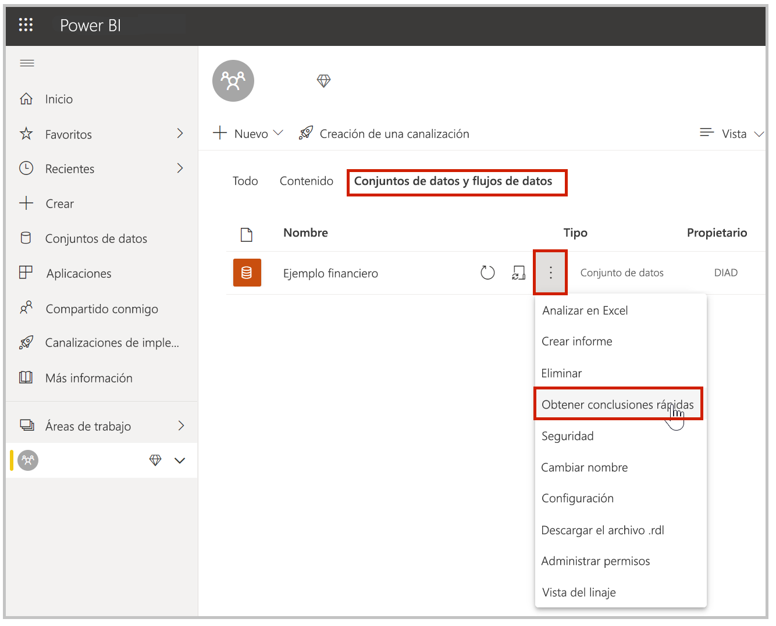776x626 pixels.
Task: Click the premium diamond icon in the sidebar
Action: point(155,460)
